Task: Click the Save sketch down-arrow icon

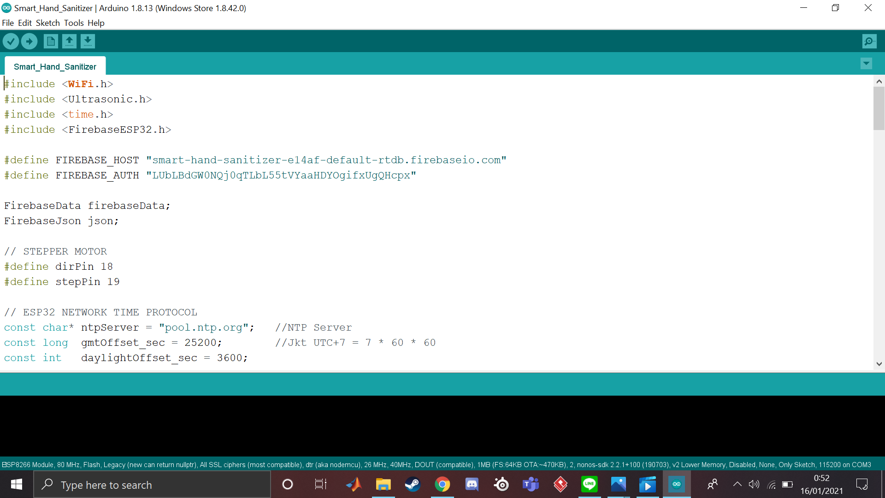Action: (88, 41)
